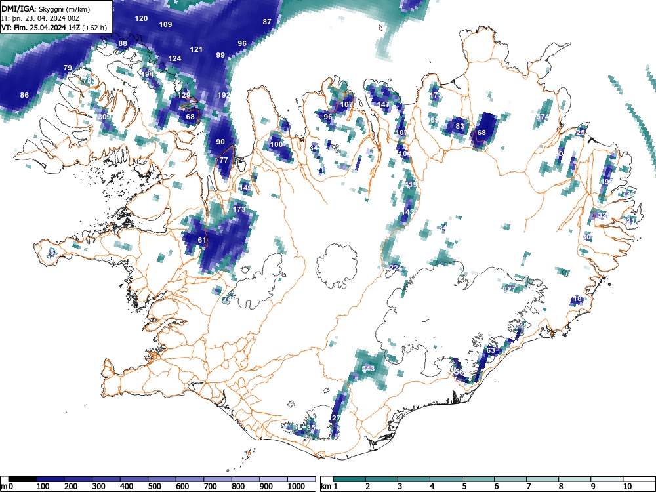Click the visibility value 149
Image resolution: width=656 pixels, height=492 pixels.
245,188
